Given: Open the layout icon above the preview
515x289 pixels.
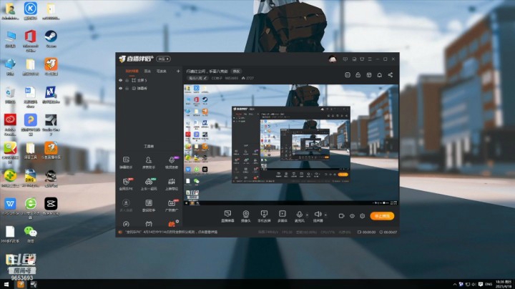Looking at the screenshot, I should click(369, 75).
